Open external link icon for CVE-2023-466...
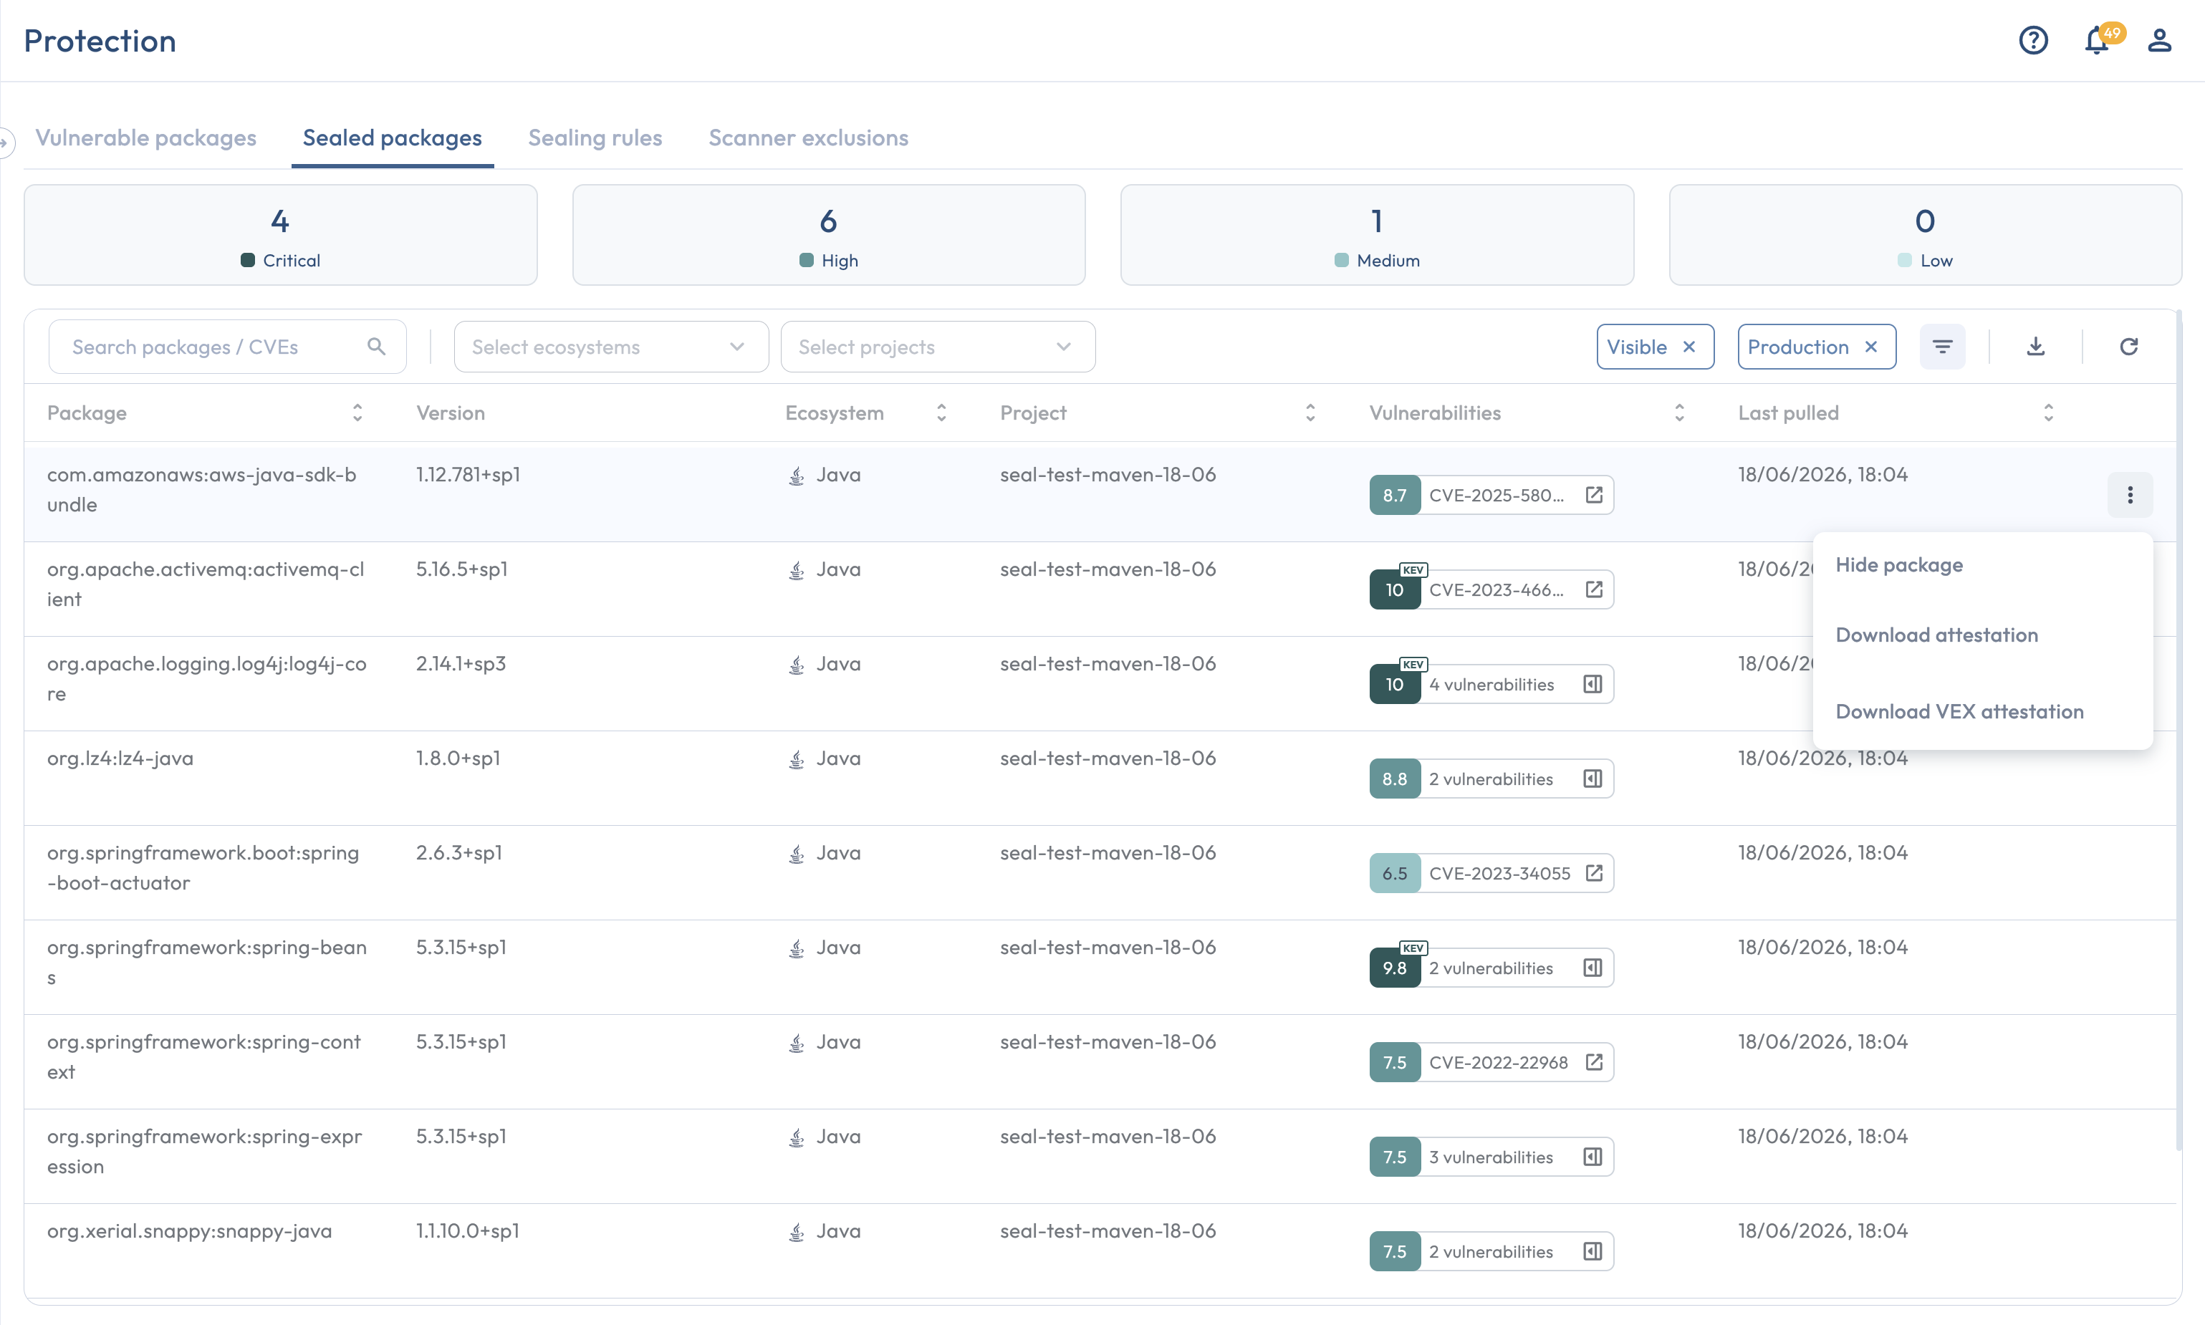Screen dimensions: 2205x1325 pyautogui.click(x=1593, y=589)
